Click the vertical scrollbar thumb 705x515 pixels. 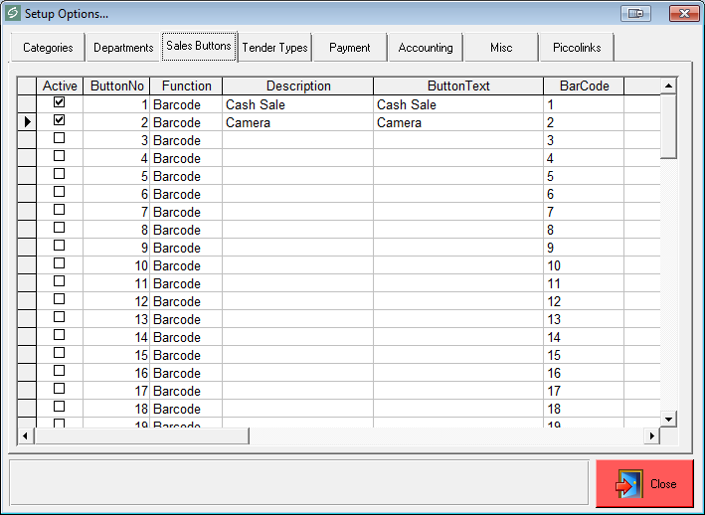point(669,125)
